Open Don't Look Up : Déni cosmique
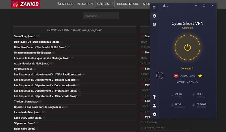Viewport: 226px width, 132px height. (36, 42)
